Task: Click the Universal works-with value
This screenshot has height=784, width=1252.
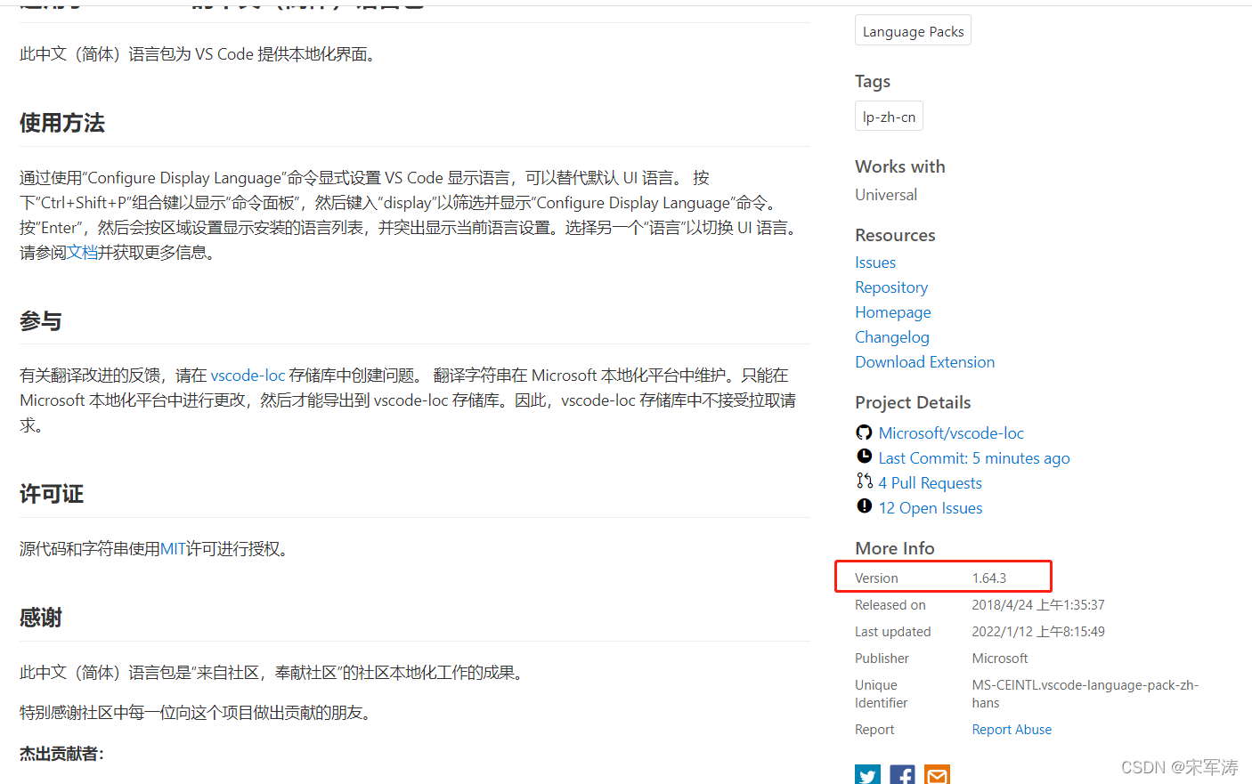Action: 886,195
